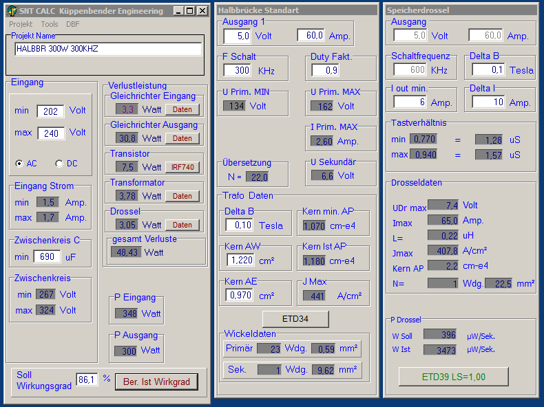Click the SNT CALC app icon in title bar
This screenshot has height=407, width=544.
12,11
